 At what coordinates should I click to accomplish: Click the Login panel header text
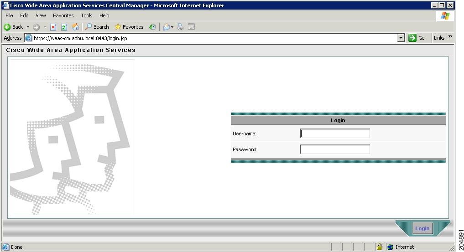(x=338, y=120)
